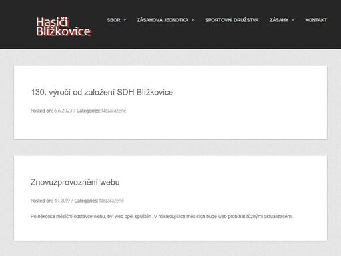341x256 pixels.
Task: Open post 130. výročí od založení SDH Blížkovice
Action: click(102, 92)
